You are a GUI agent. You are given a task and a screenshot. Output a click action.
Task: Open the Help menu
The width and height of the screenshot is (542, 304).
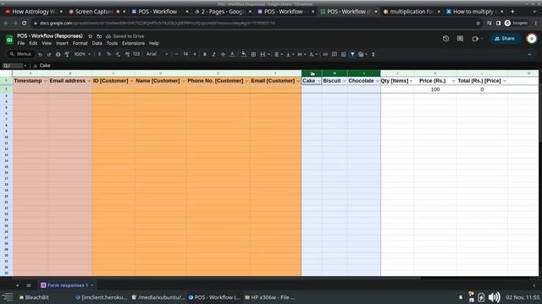pyautogui.click(x=154, y=43)
